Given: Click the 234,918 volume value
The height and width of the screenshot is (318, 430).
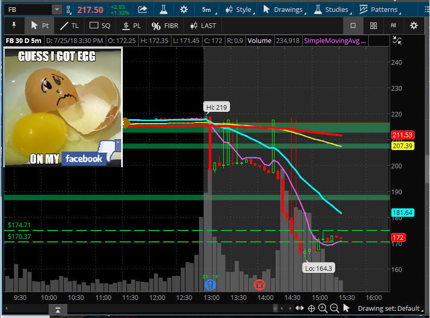Looking at the screenshot, I should (288, 41).
